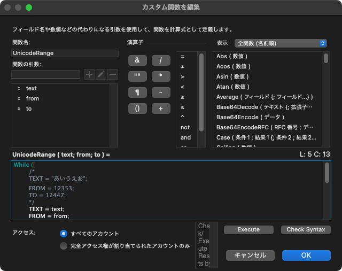Open the 表示 全関数 (名前順) dropdown
The width and height of the screenshot is (342, 271).
click(x=281, y=43)
